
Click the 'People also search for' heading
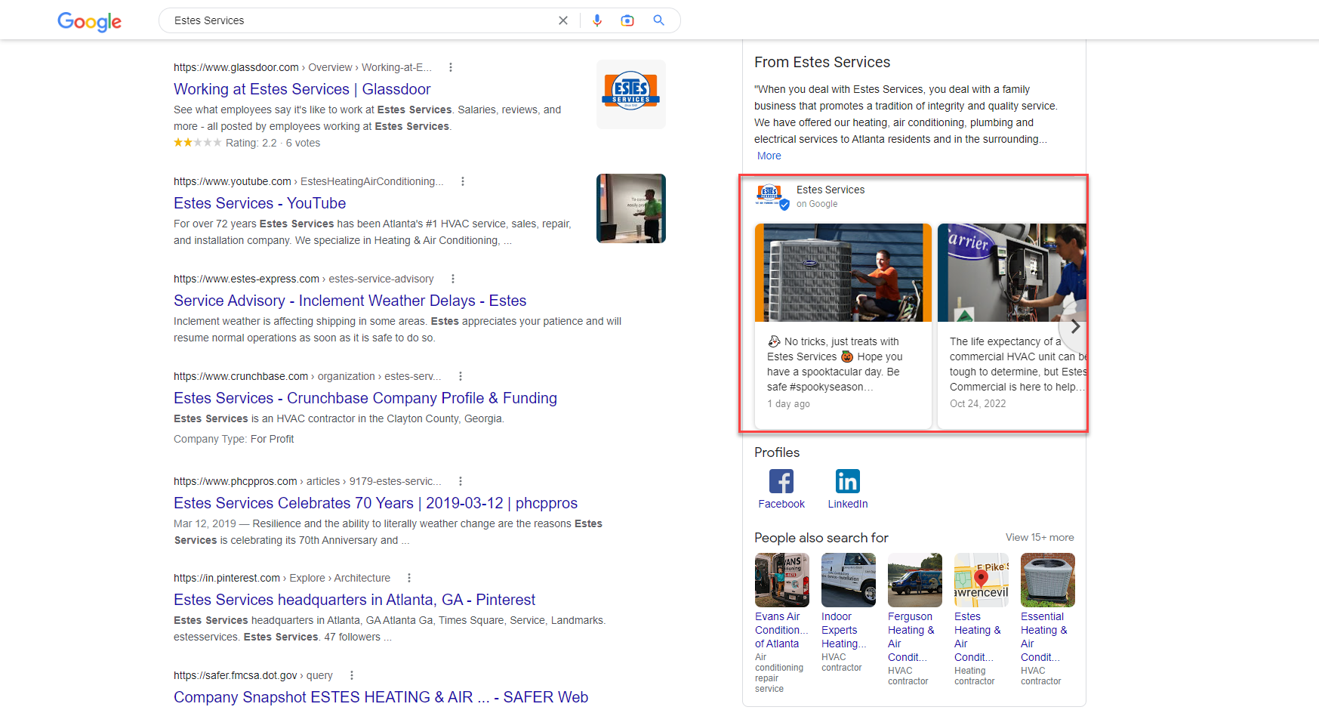821,538
